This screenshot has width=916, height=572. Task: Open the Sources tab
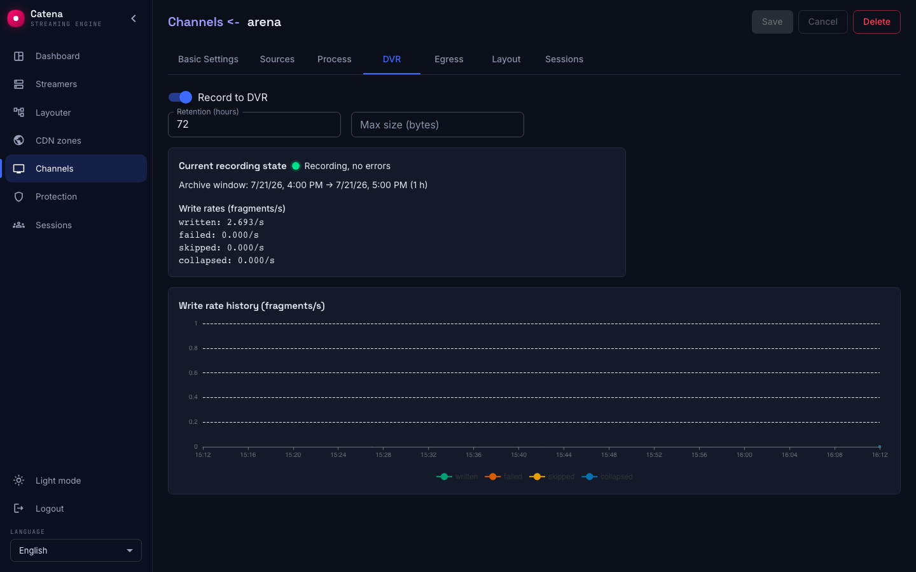277,59
